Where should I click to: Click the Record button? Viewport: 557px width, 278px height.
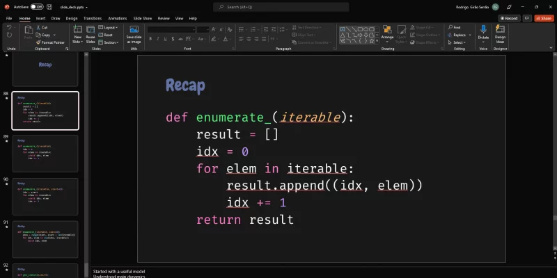point(509,18)
